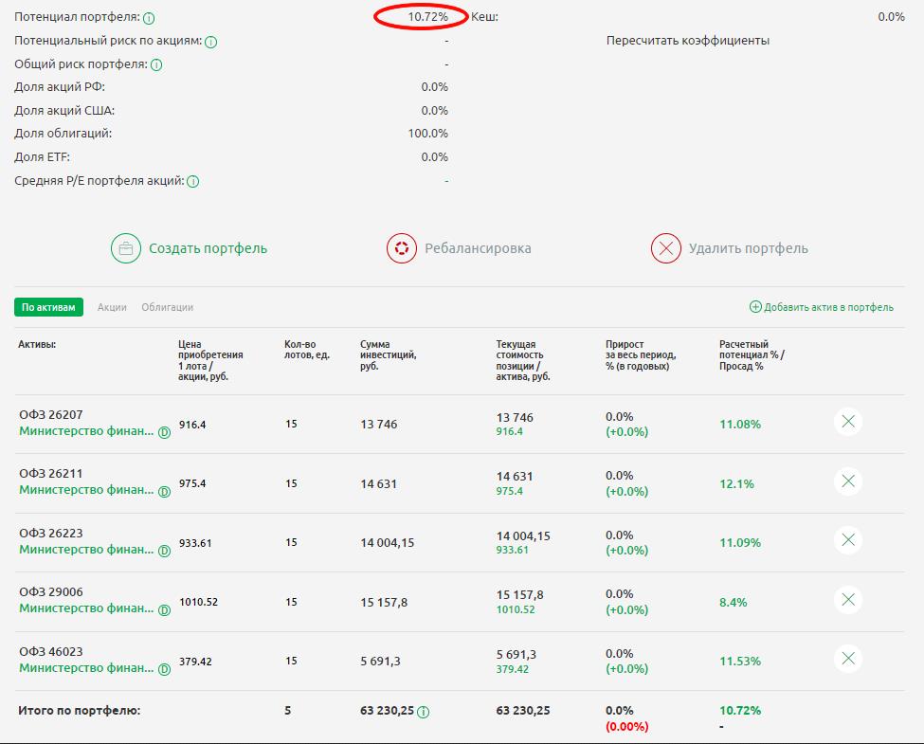
Task: Open the Облигации tab
Action: click(x=167, y=307)
